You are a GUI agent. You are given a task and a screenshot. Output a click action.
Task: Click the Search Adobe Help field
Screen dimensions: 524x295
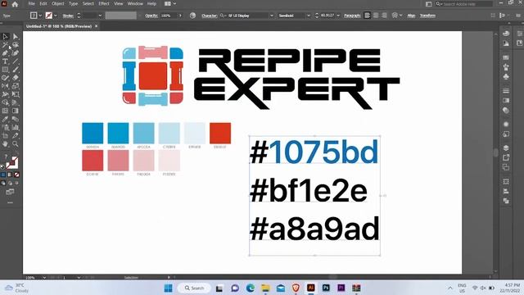(464, 4)
